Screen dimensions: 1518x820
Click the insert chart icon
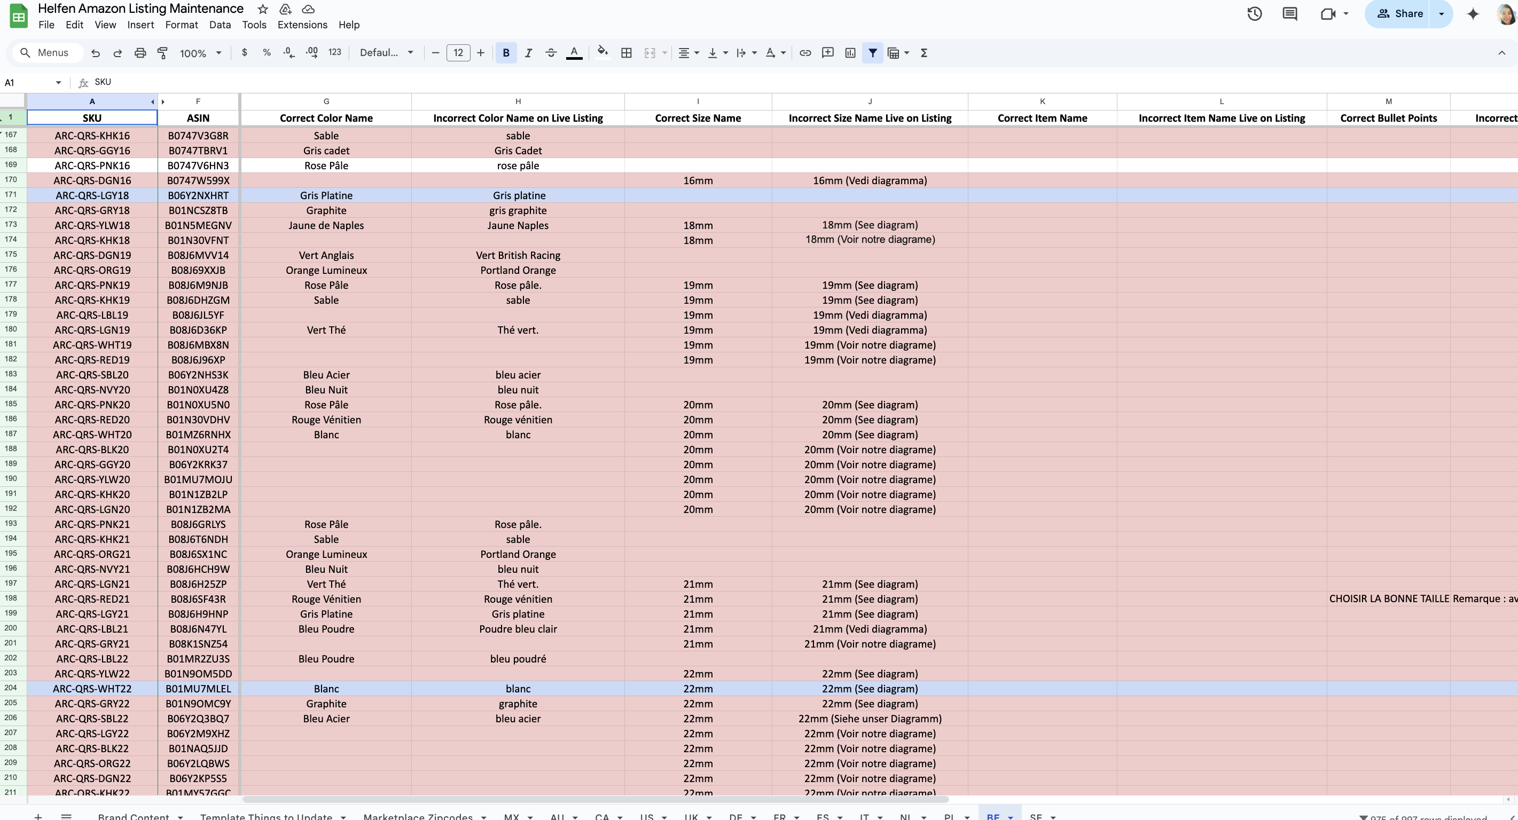850,53
